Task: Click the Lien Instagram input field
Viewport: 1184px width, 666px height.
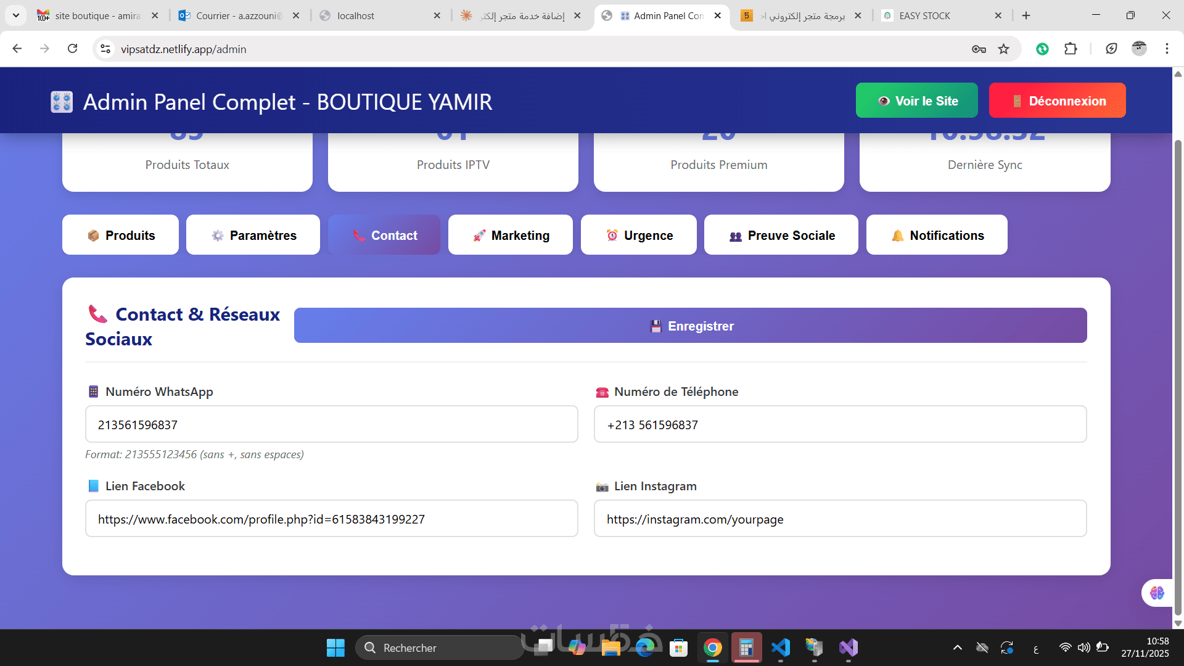Action: (840, 519)
